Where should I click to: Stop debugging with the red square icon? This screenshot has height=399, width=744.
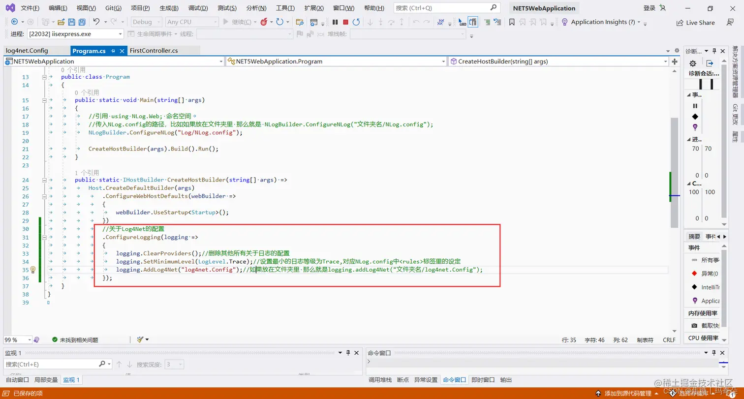tap(345, 22)
